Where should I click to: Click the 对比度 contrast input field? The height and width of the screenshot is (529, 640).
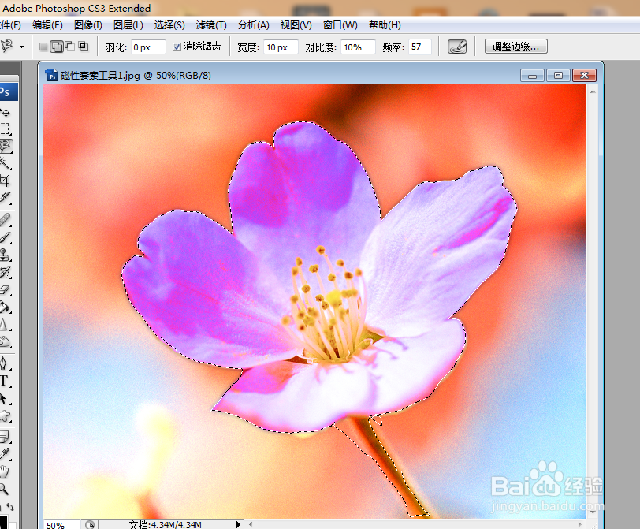[x=358, y=47]
